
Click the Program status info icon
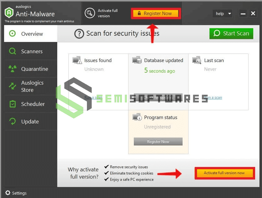coord(137,117)
